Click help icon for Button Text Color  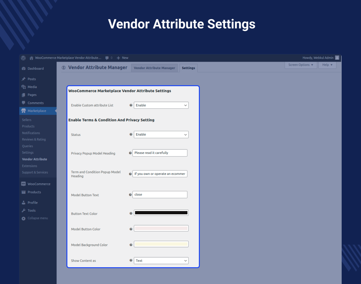point(131,213)
